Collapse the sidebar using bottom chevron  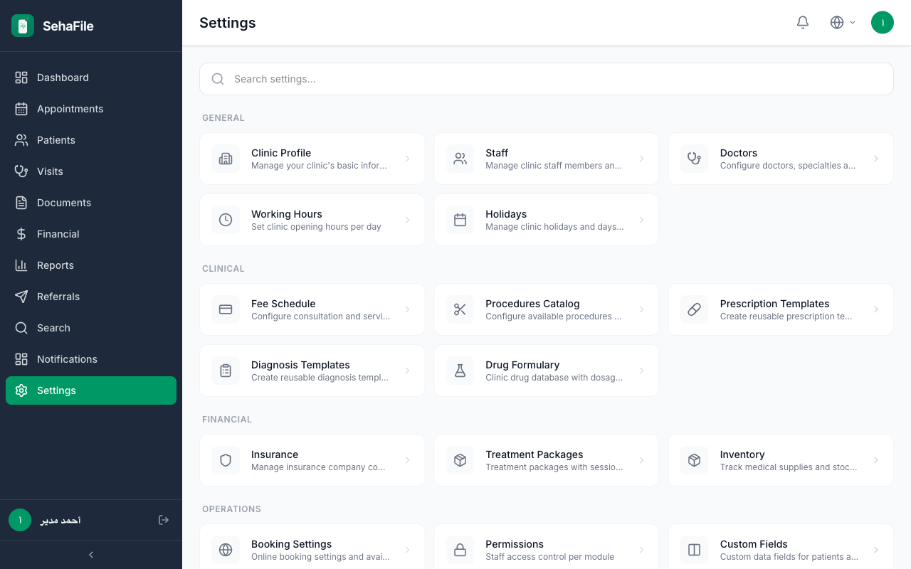pyautogui.click(x=91, y=555)
